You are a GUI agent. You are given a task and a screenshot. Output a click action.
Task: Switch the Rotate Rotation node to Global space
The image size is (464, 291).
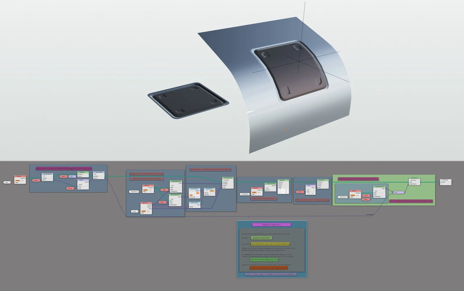pyautogui.click(x=207, y=191)
